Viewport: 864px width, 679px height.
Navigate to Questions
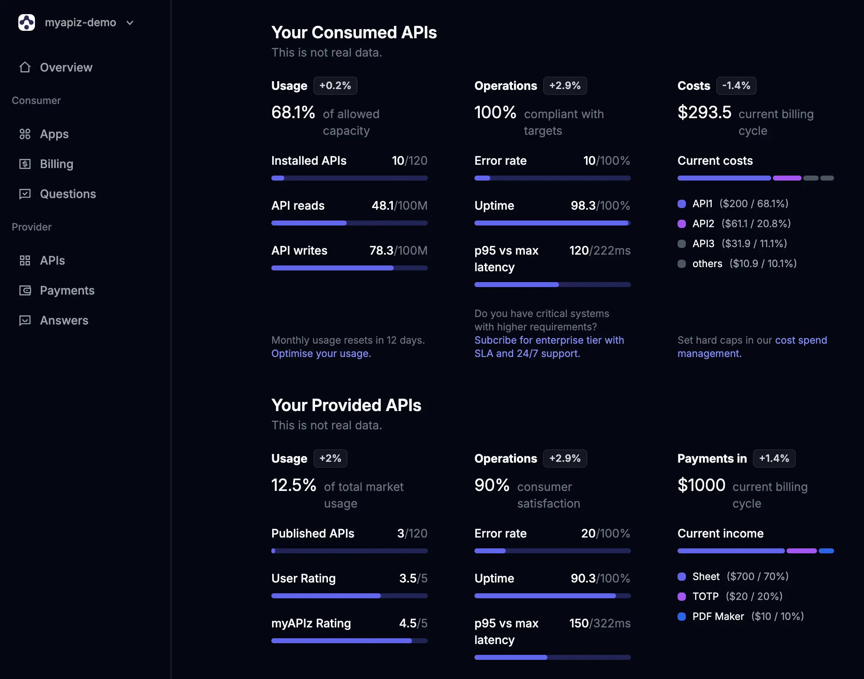point(68,194)
